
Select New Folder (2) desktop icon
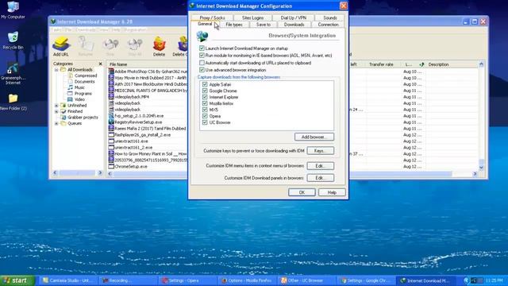[x=13, y=102]
